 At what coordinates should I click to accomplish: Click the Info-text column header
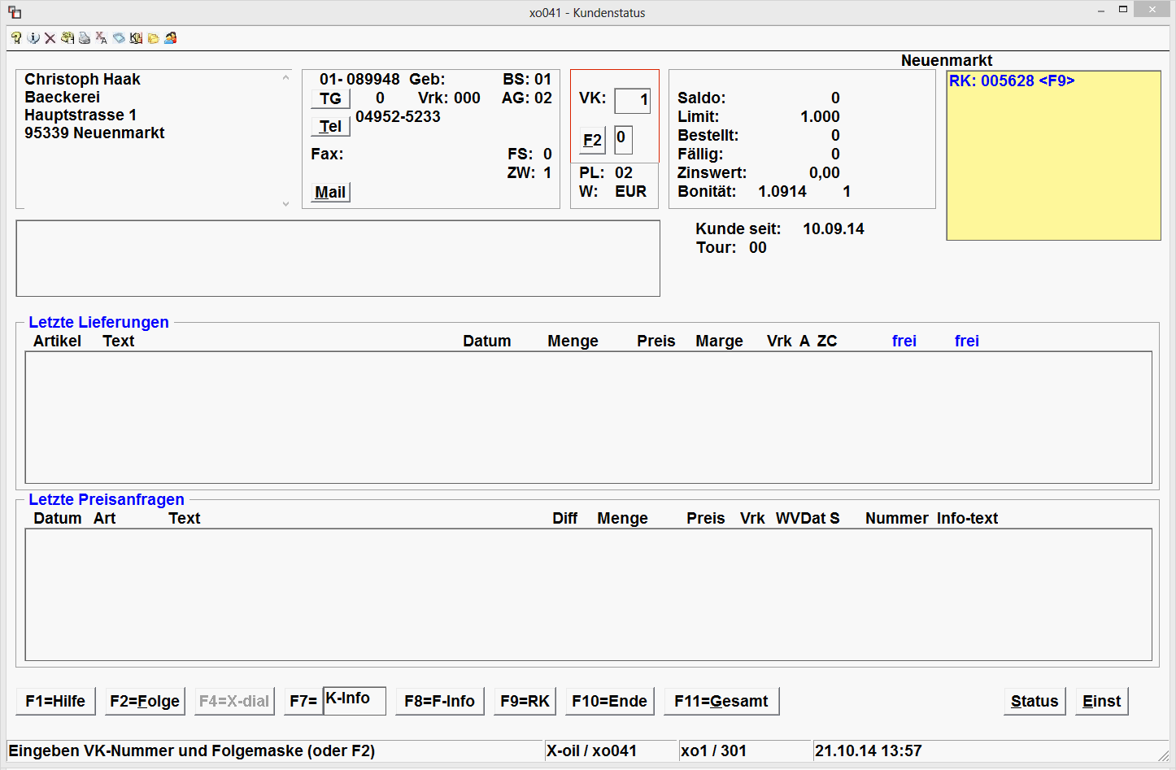click(x=967, y=518)
